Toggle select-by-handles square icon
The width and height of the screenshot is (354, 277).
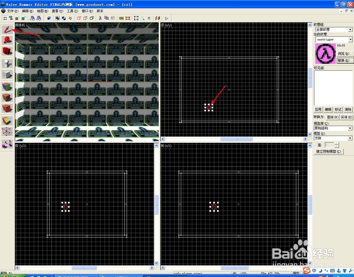(x=136, y=18)
